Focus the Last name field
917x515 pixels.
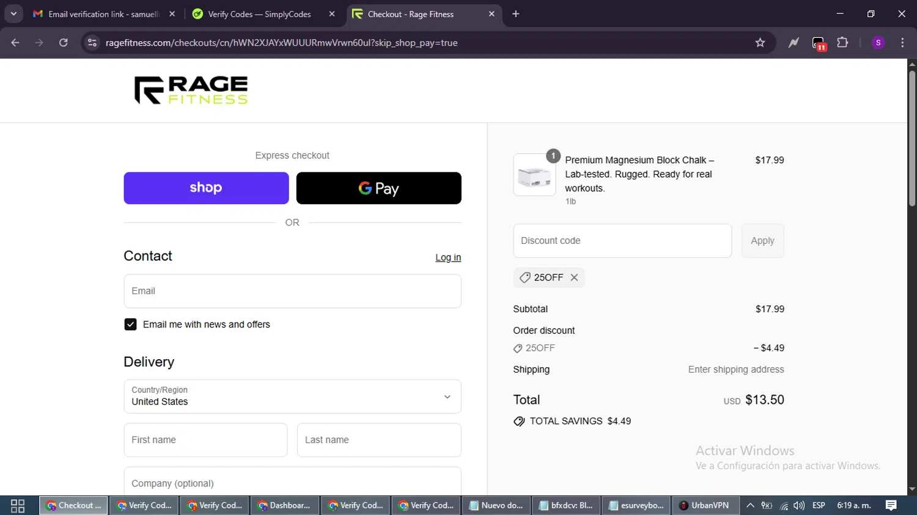(379, 440)
